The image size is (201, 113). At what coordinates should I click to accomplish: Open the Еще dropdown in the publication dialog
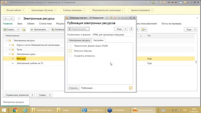click(121, 29)
